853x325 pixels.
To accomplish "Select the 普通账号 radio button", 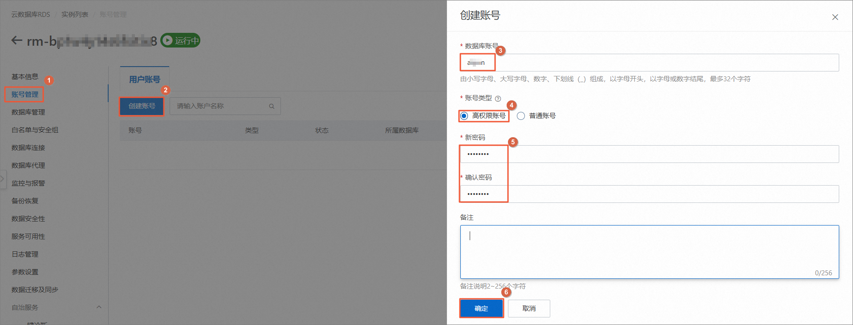I will pos(521,116).
